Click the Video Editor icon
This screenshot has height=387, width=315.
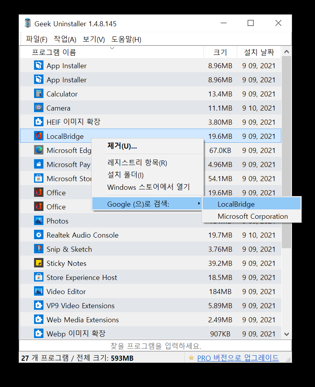tap(39, 291)
